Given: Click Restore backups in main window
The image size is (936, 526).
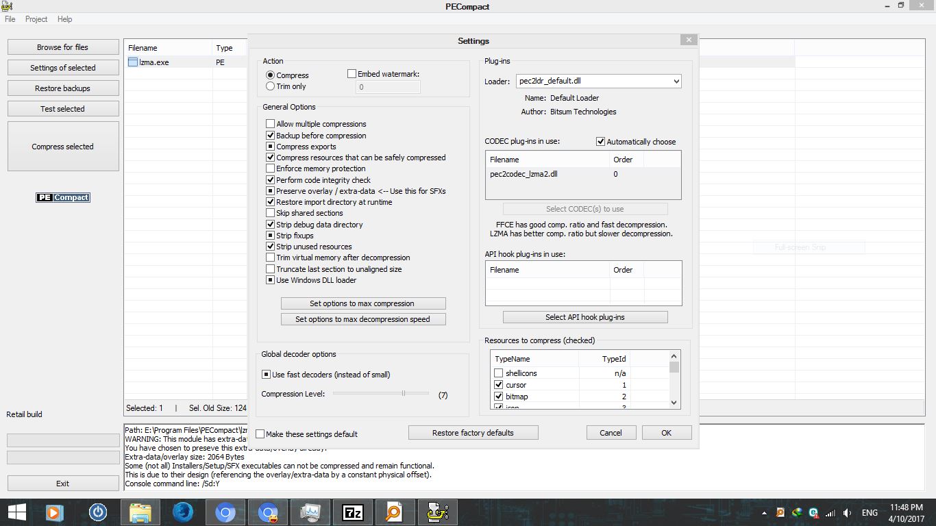Looking at the screenshot, I should pyautogui.click(x=63, y=88).
